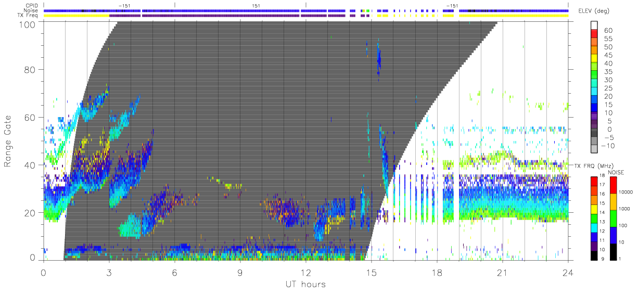
Task: Select the positive '151' CPID value
Action: (256, 6)
